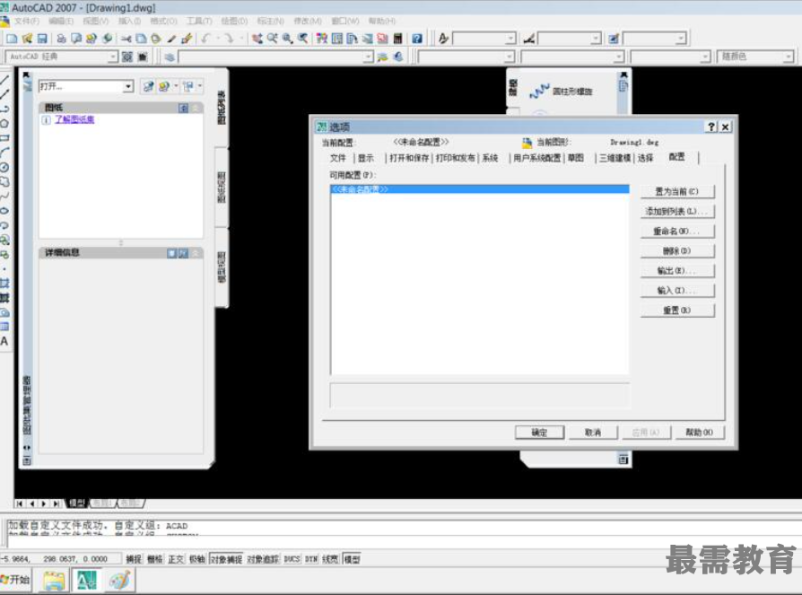
Task: Toggle 捕捉 snap mode in status bar
Action: [x=134, y=559]
